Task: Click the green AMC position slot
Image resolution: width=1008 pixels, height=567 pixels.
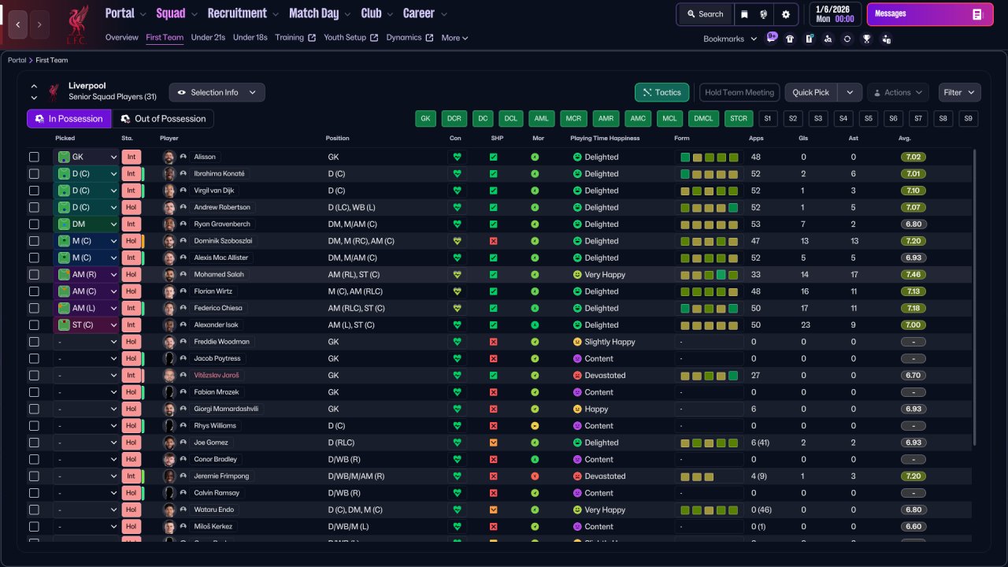Action: pos(638,119)
